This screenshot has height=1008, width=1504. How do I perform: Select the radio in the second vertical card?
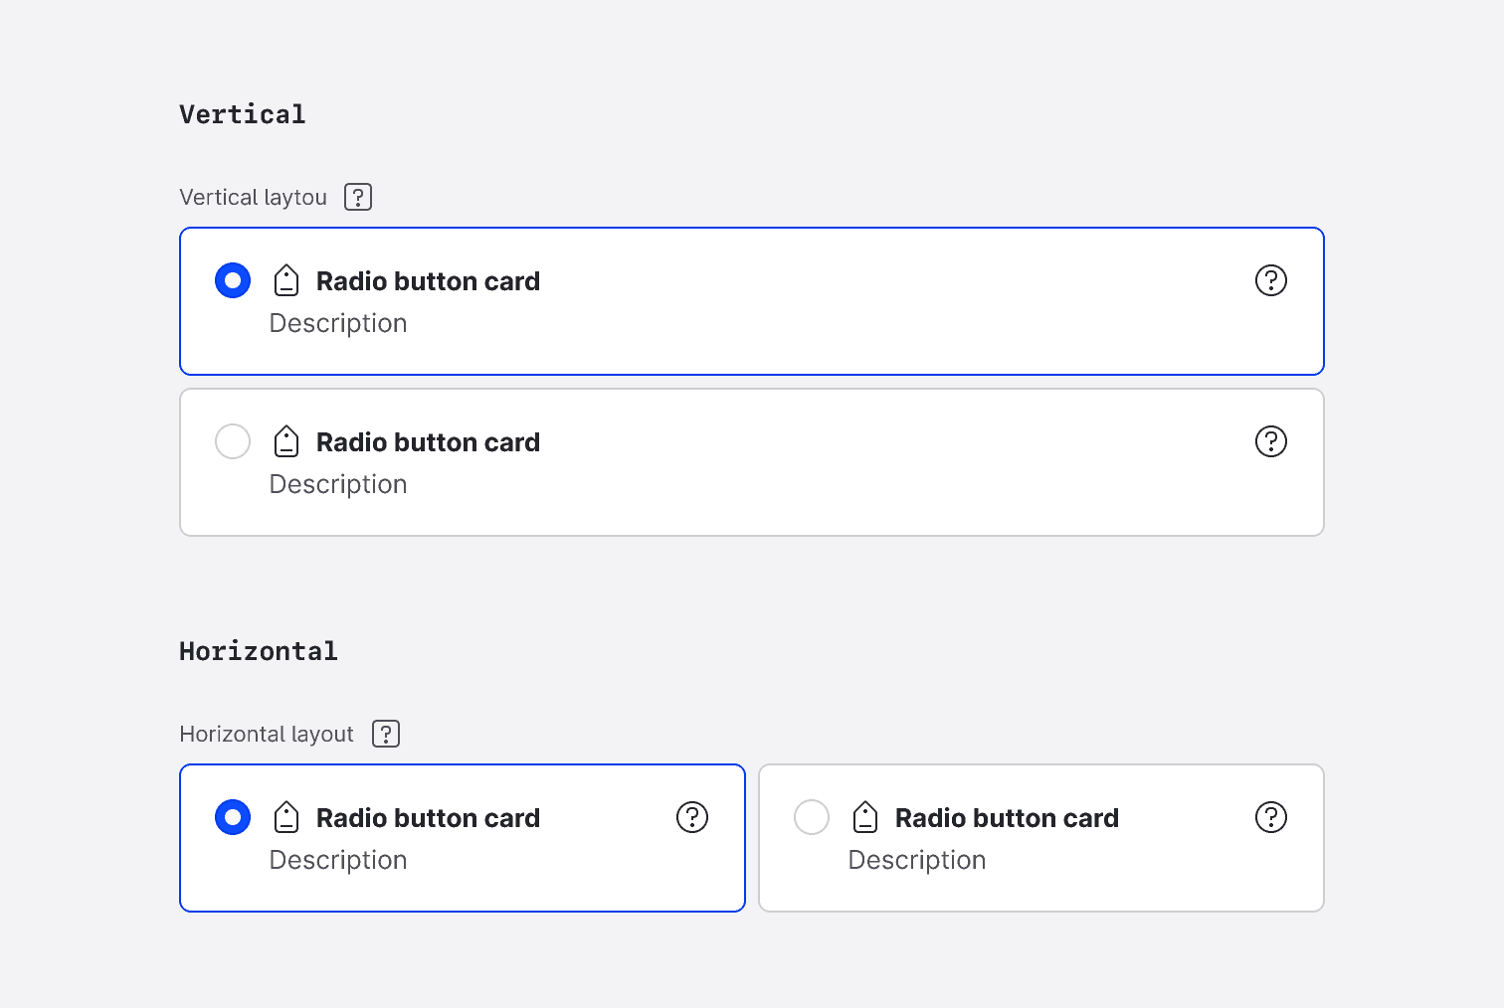pos(232,440)
